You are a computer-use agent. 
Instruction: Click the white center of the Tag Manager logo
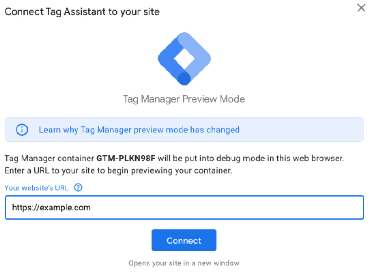tap(184, 59)
